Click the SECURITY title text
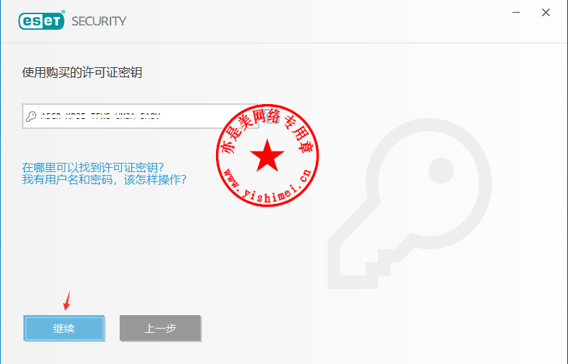Image resolution: width=568 pixels, height=364 pixels. 99,21
